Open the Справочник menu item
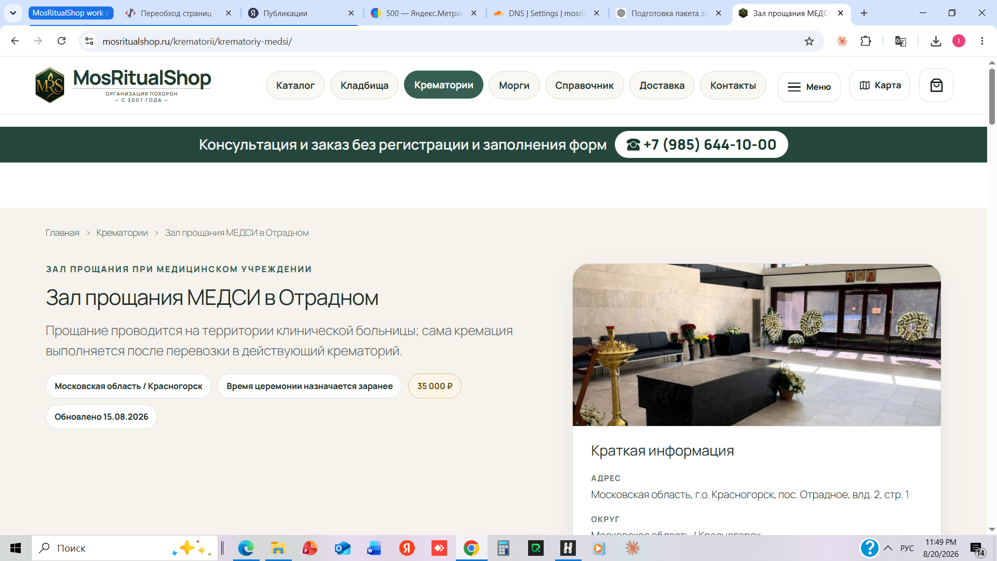 coord(584,85)
